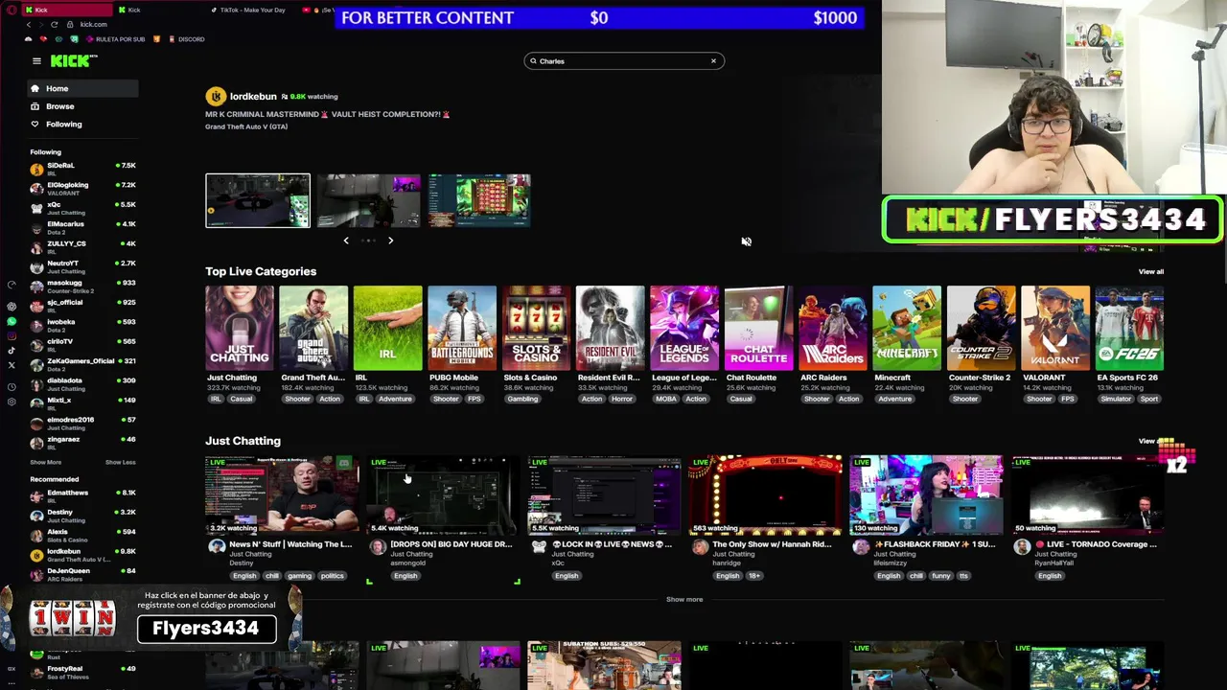Select second featured stream thumbnail

[369, 200]
